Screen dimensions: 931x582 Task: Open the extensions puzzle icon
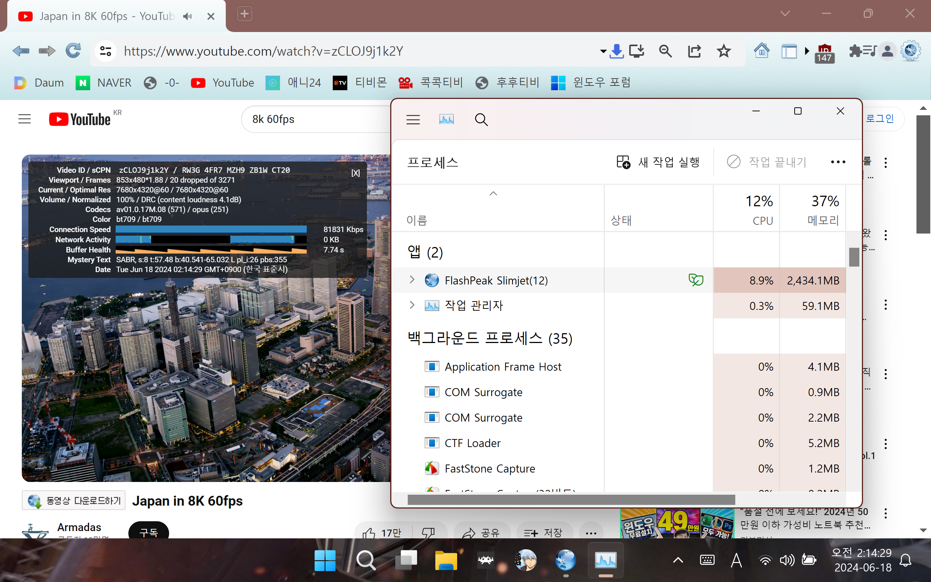(x=855, y=51)
